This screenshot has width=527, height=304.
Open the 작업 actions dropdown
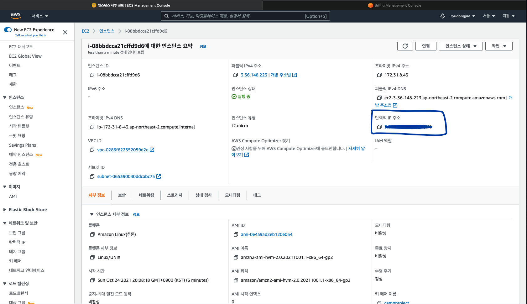(499, 46)
